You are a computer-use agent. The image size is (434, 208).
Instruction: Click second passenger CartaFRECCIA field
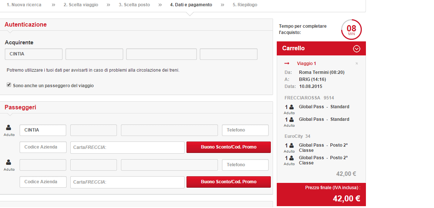[127, 182]
